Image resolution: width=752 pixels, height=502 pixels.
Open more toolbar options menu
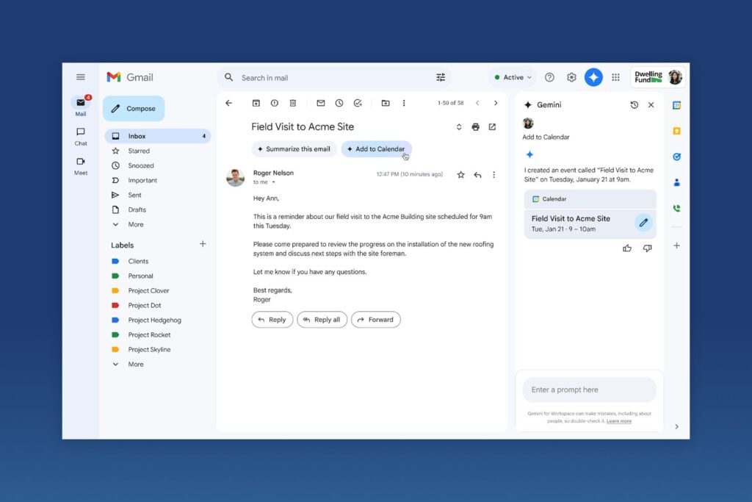[x=404, y=103]
